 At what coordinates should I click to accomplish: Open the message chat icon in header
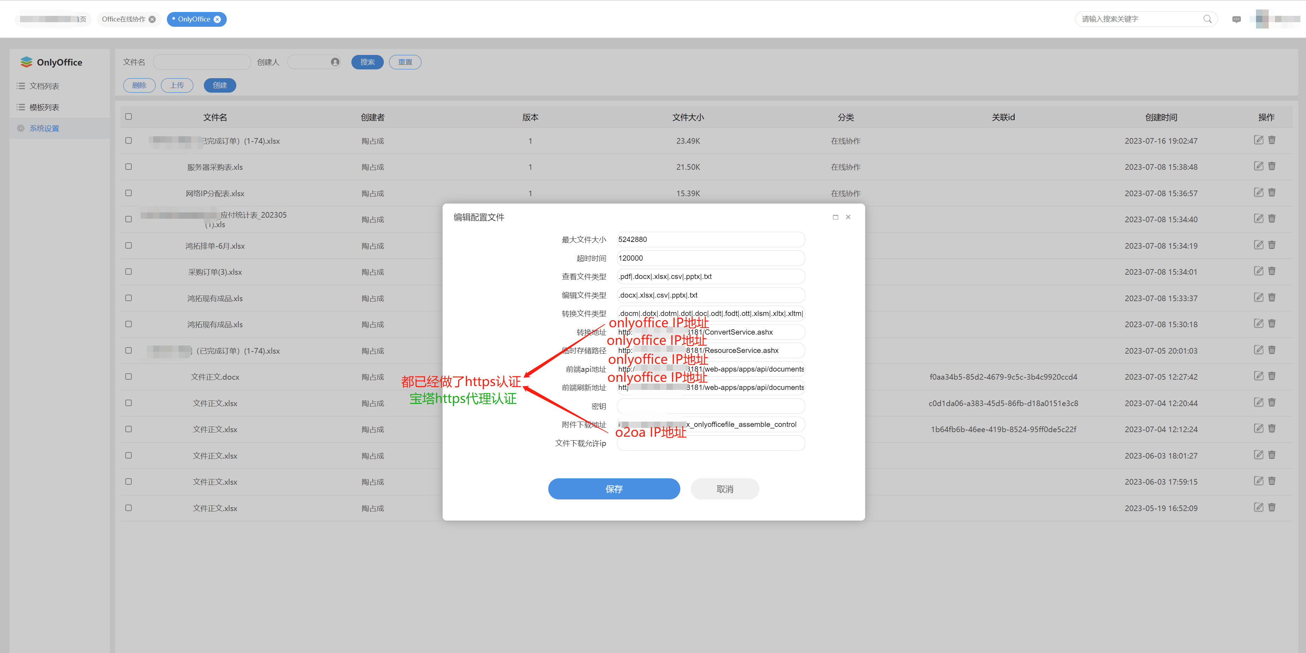click(x=1237, y=19)
